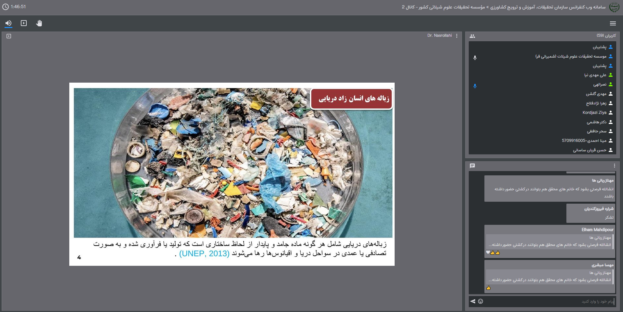The image size is (623, 312).
Task: Send the chat message with arrow icon
Action: coord(473,301)
